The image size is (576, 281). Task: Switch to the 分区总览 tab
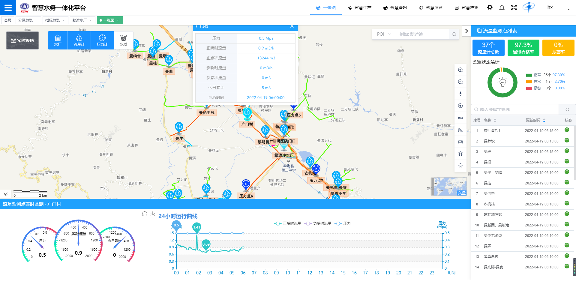coord(25,20)
